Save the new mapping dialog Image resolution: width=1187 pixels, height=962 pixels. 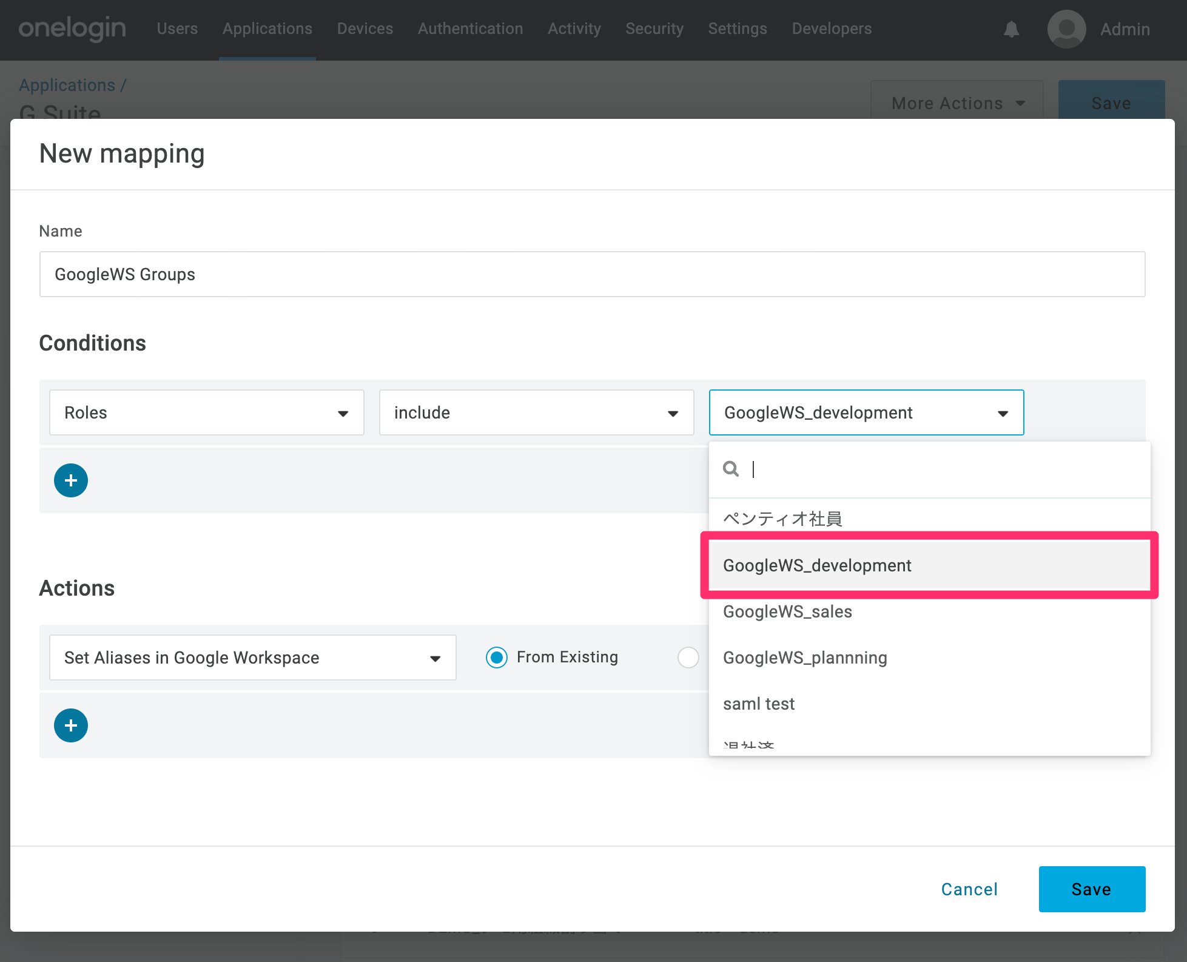tap(1092, 889)
